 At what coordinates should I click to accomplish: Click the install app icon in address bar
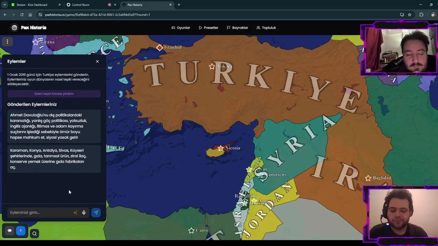[402, 15]
